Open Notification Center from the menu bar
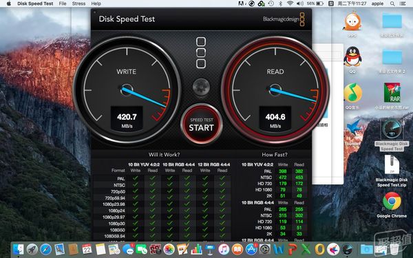This screenshot has width=413, height=258. (x=403, y=3)
